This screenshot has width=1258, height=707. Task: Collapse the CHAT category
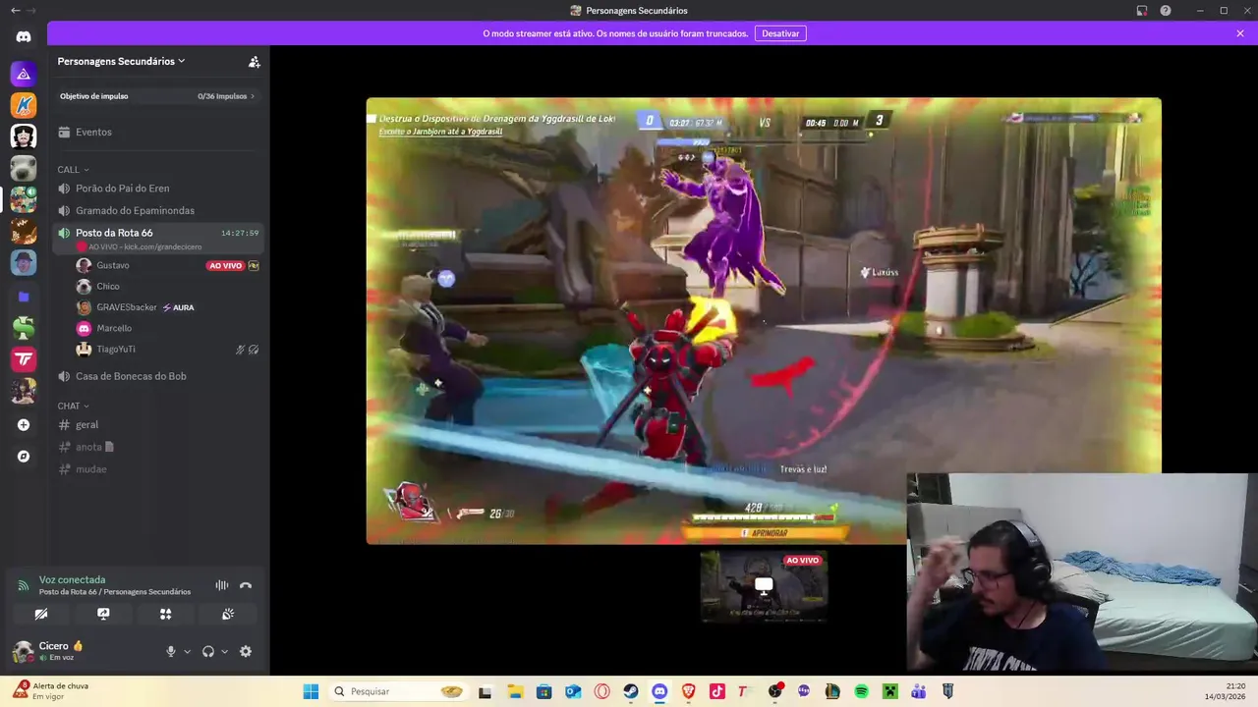tap(73, 406)
